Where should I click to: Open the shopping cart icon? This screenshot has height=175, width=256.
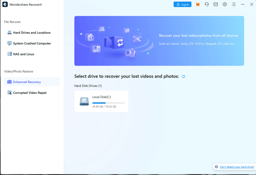198,4
